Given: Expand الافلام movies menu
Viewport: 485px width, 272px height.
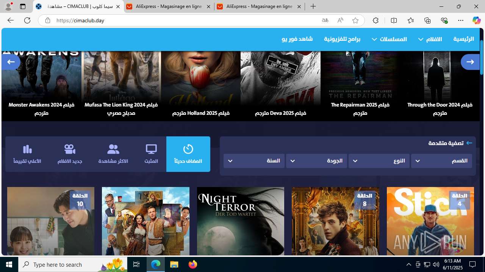Looking at the screenshot, I should [x=430, y=39].
